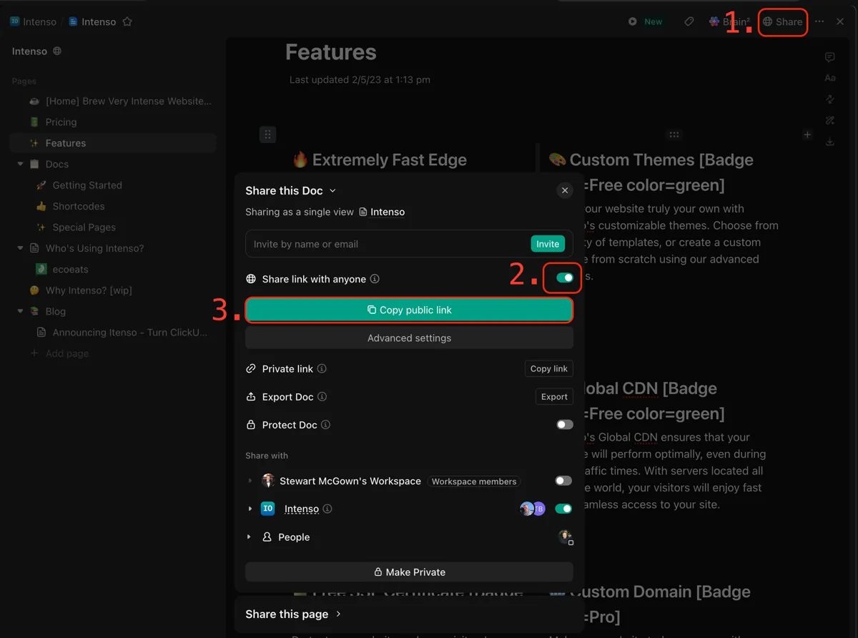Collapse the Who's Using Intenso? group
Image resolution: width=858 pixels, height=638 pixels.
pos(20,248)
